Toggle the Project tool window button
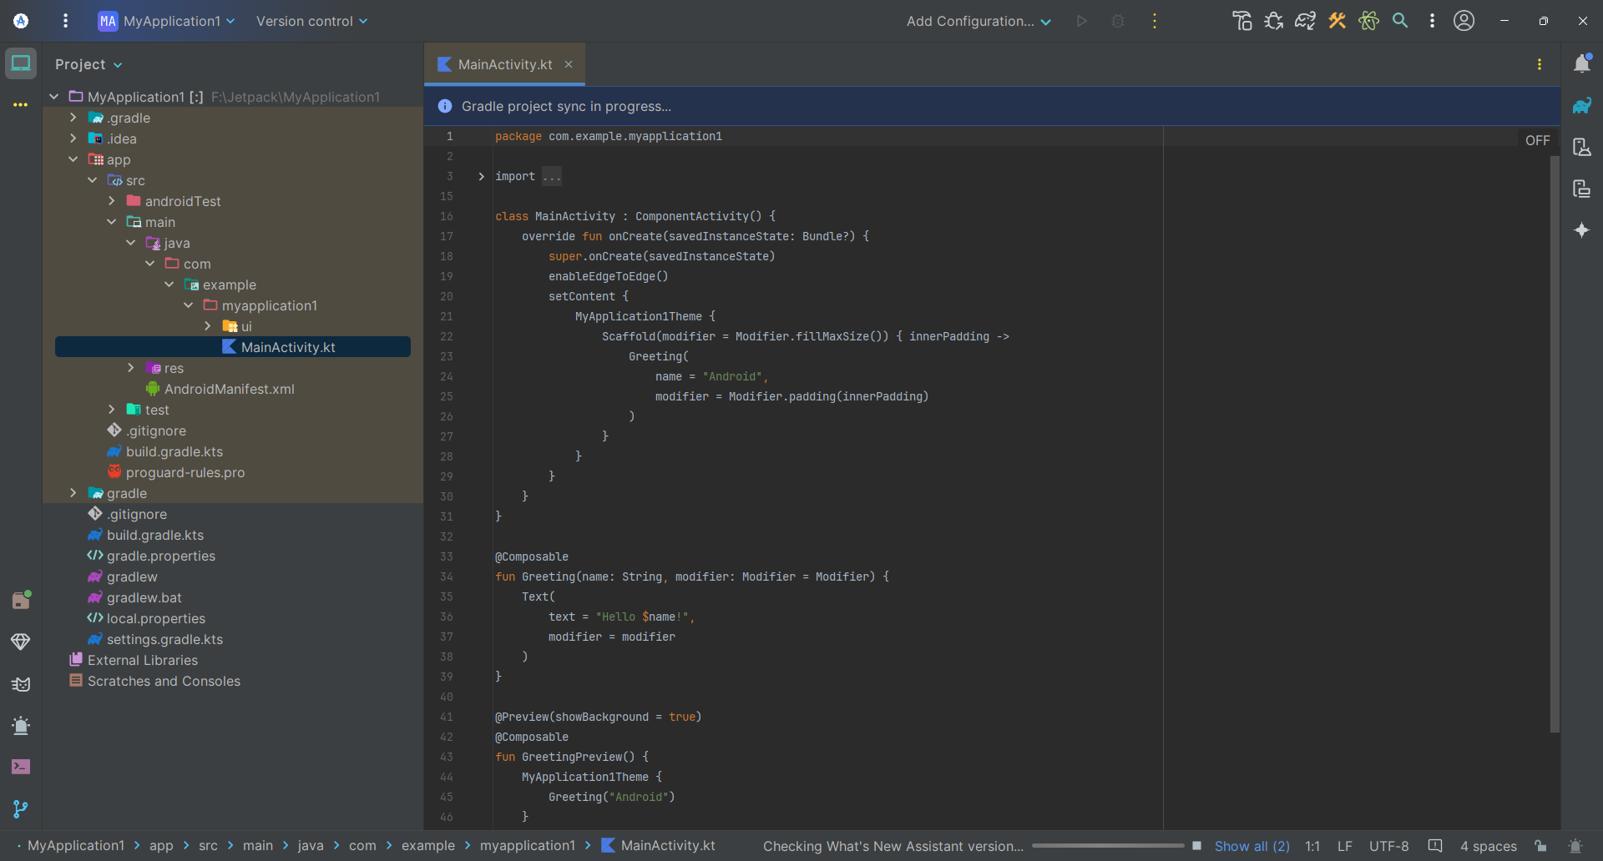 (21, 63)
